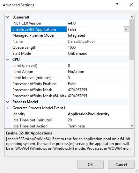Click the vertical scrollbar thumb
Image resolution: width=139 pixels, height=173 pixels.
(132, 40)
